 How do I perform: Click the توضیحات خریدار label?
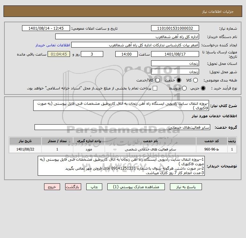coord(222,166)
